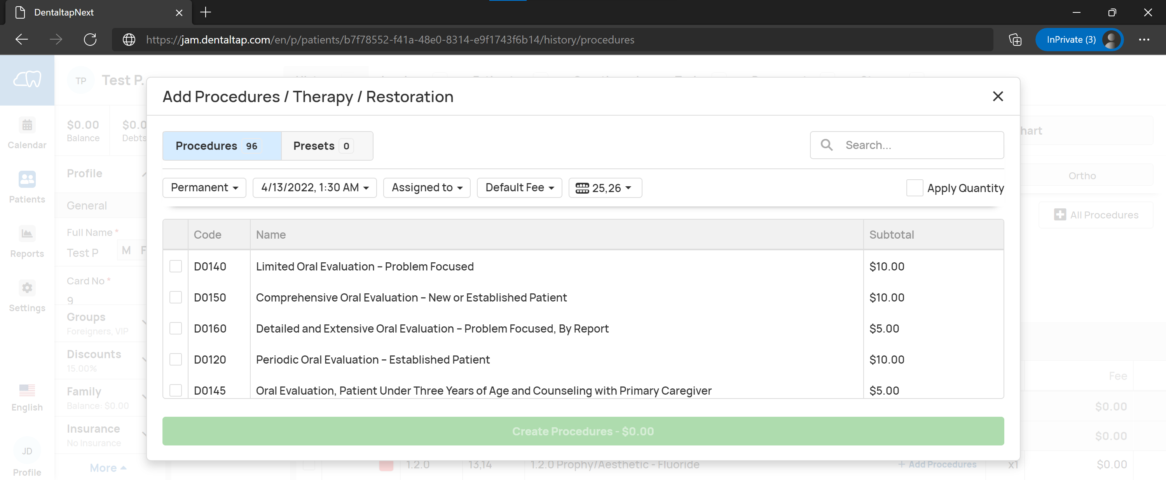Image resolution: width=1166 pixels, height=480 pixels.
Task: Open the Default Fee dropdown
Action: coord(519,187)
